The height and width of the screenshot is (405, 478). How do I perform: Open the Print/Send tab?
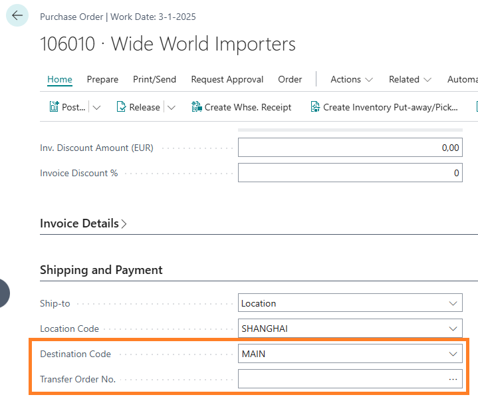[154, 79]
